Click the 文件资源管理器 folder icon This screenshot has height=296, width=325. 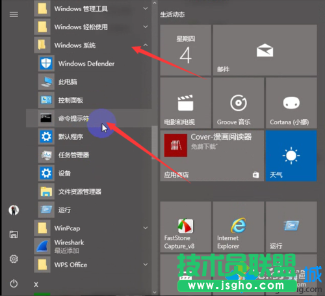coord(46,191)
